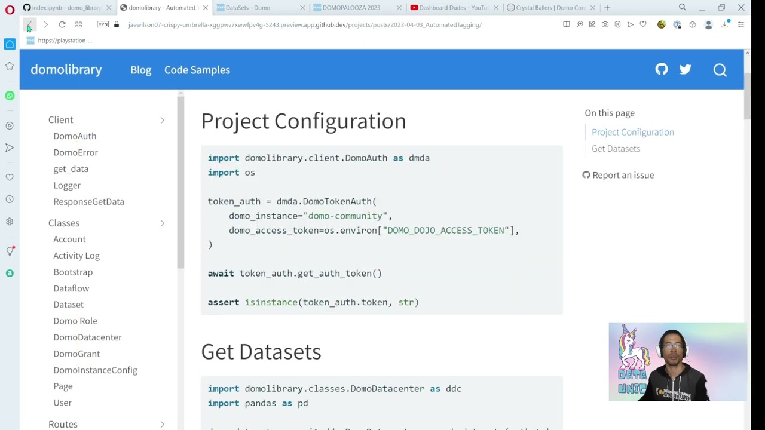Open the DomoInstanceConfig sidebar link
The height and width of the screenshot is (430, 765).
pyautogui.click(x=95, y=370)
